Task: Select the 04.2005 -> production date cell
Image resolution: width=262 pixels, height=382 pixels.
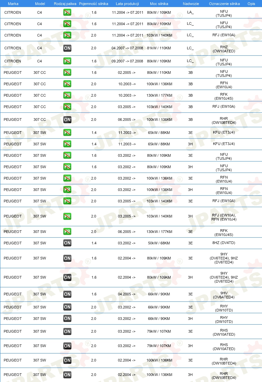Action: (127, 294)
